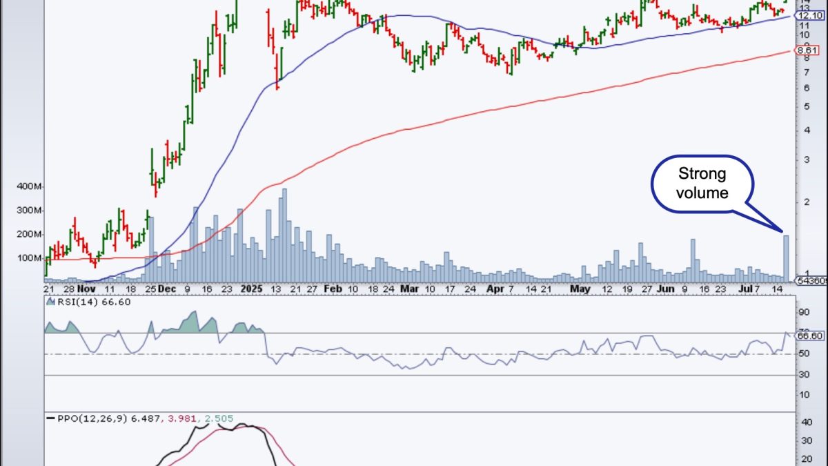Click the 543605 volume value tag
The width and height of the screenshot is (828, 466).
pos(807,280)
